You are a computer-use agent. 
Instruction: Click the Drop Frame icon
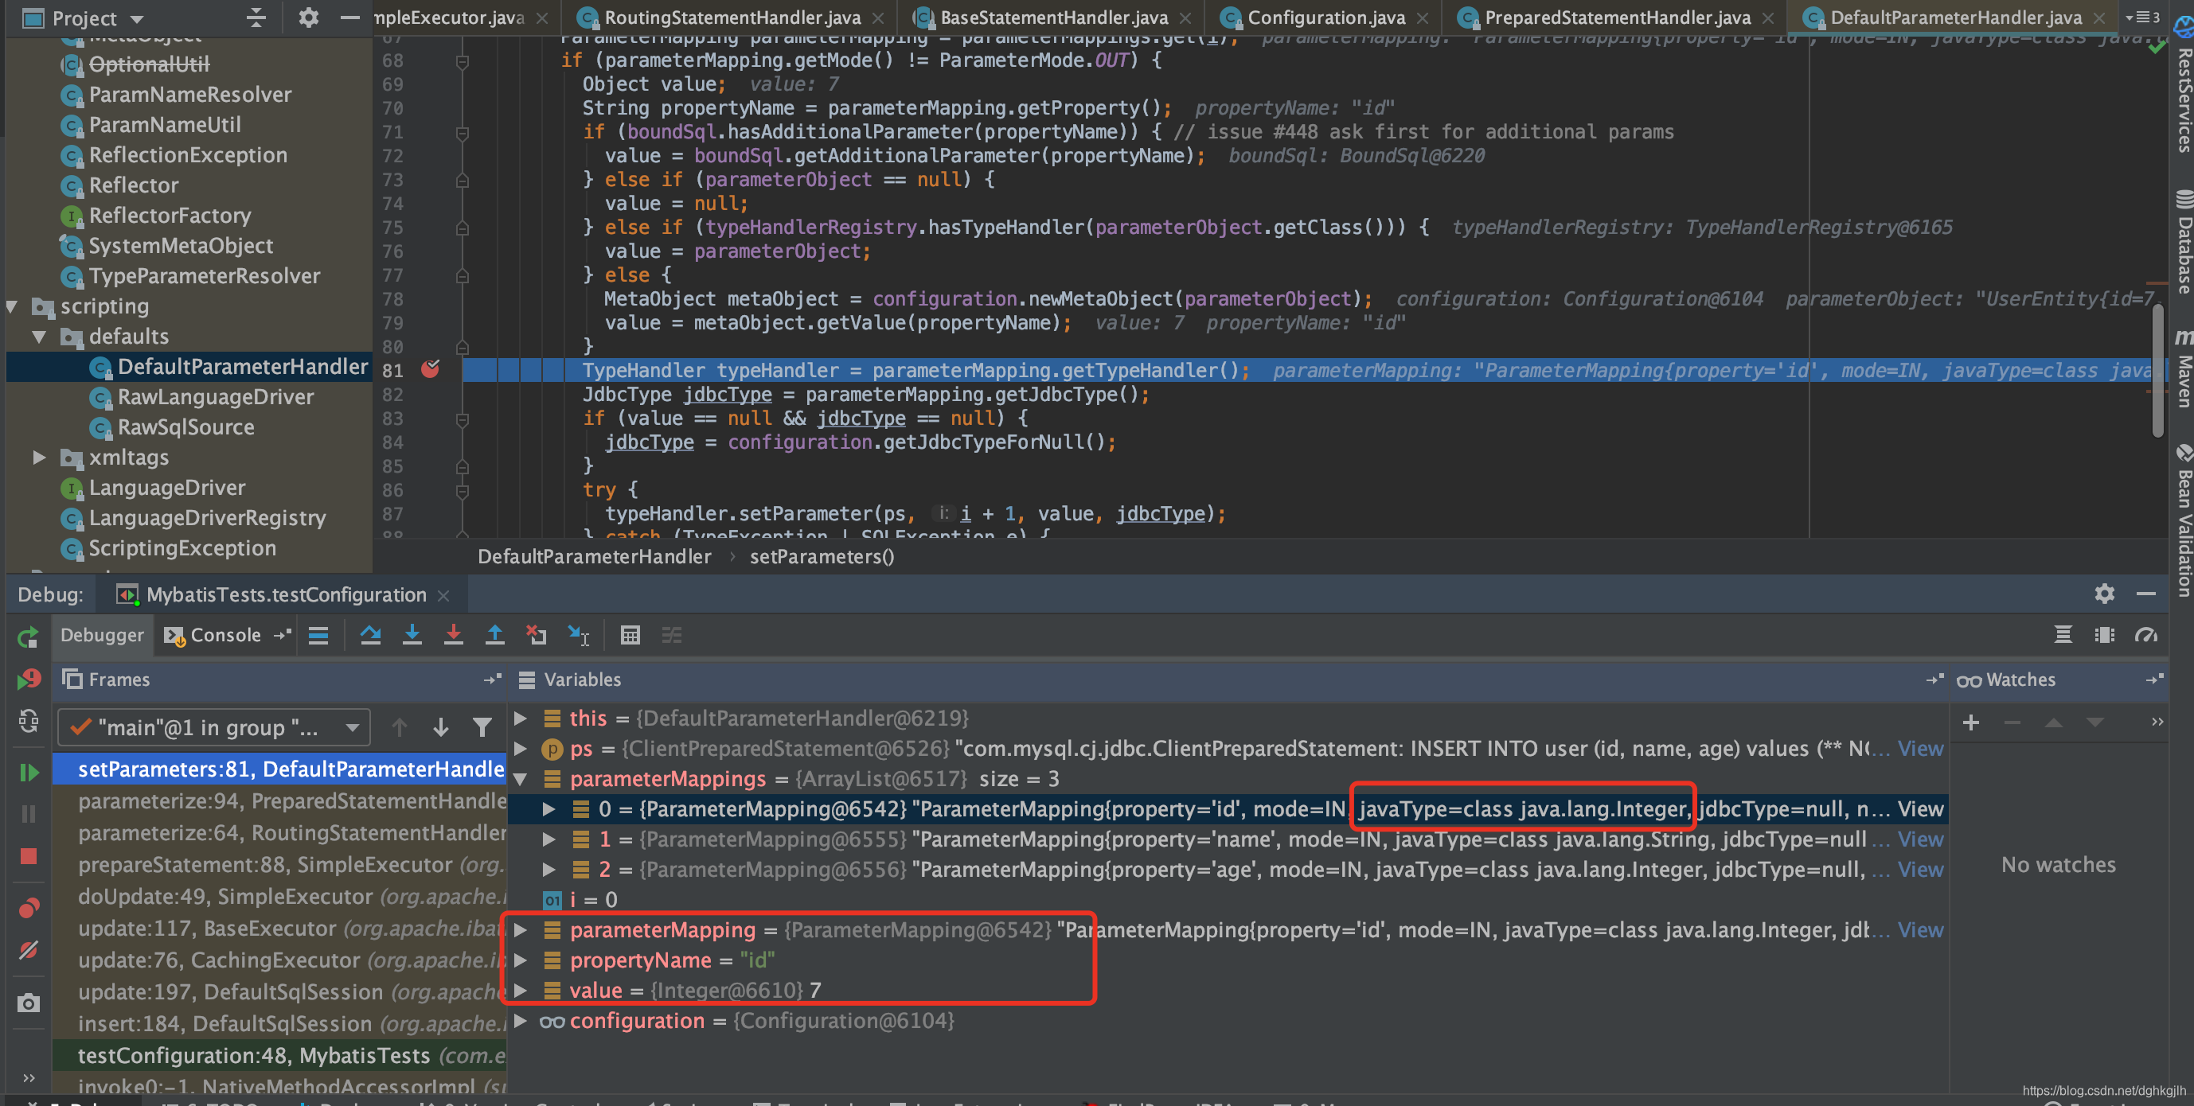(537, 635)
